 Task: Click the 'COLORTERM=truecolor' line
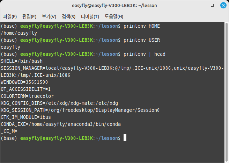(27, 96)
